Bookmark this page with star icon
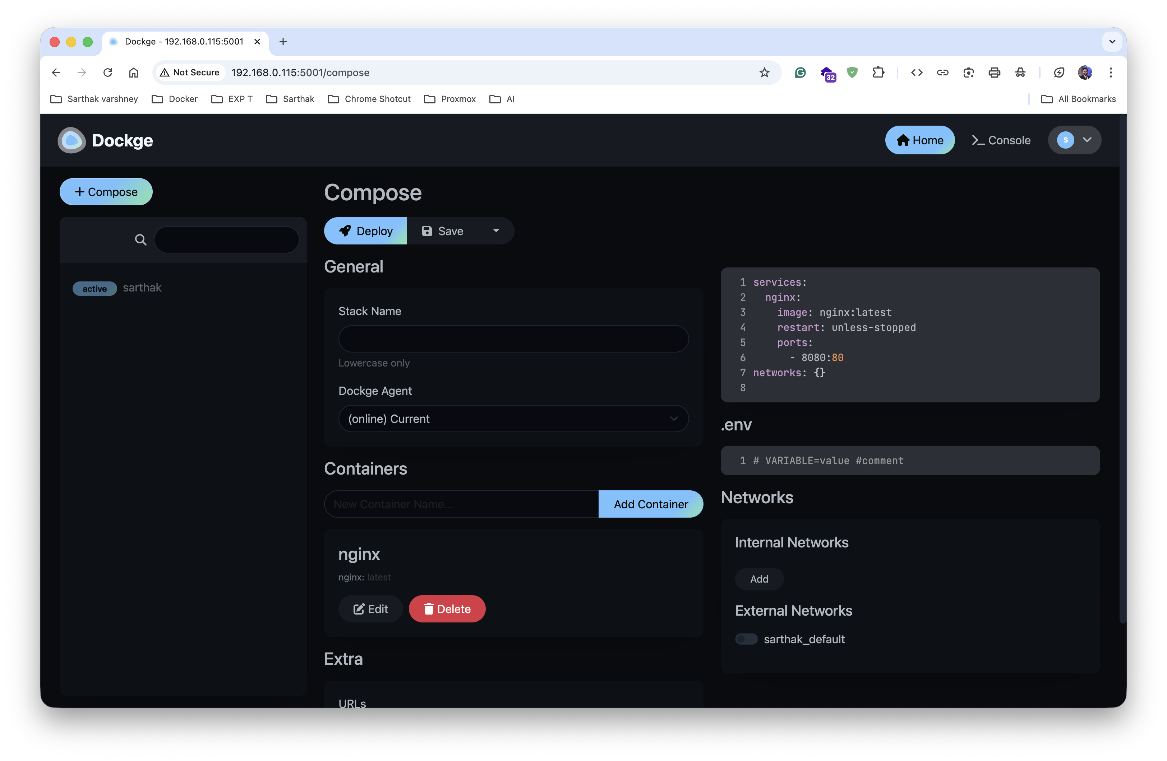The image size is (1167, 761). (x=764, y=73)
